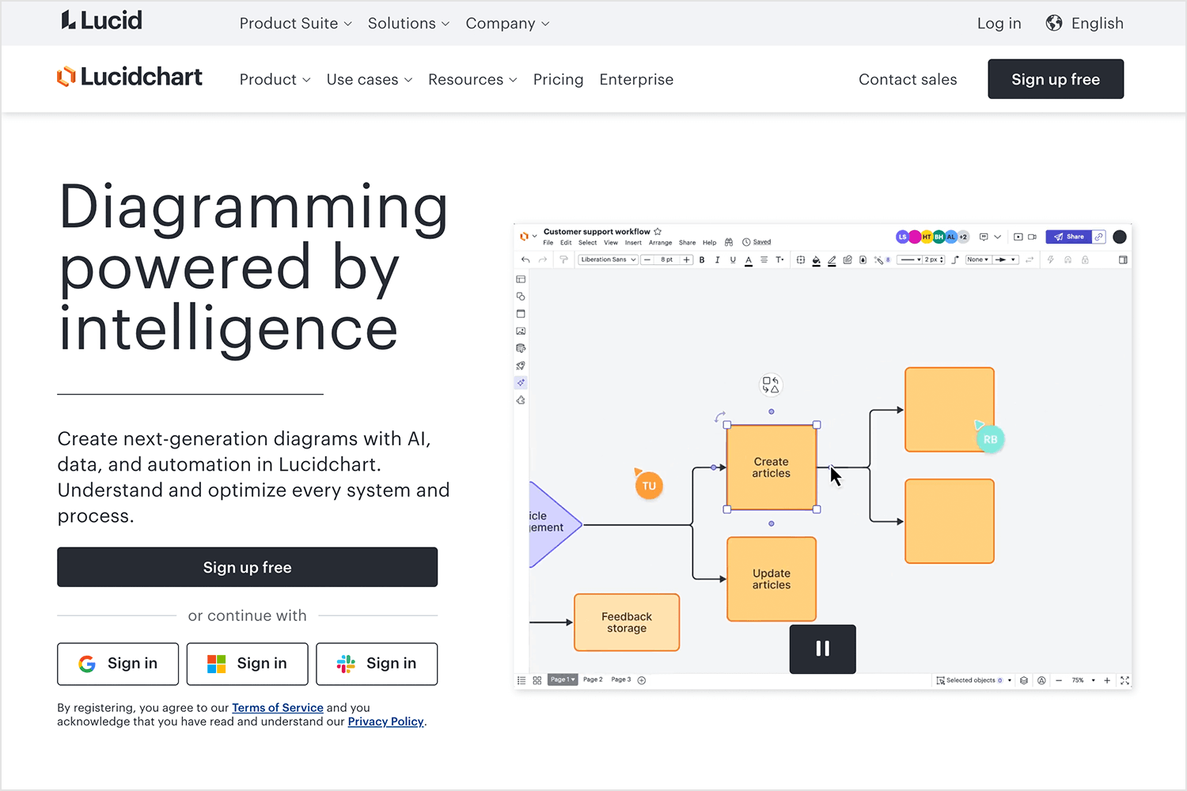Click the layers icon in bottom bar
This screenshot has width=1187, height=791.
(x=1024, y=680)
